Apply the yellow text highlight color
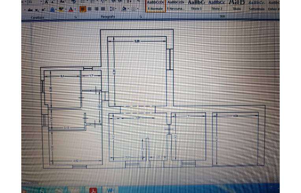 tap(61, 9)
